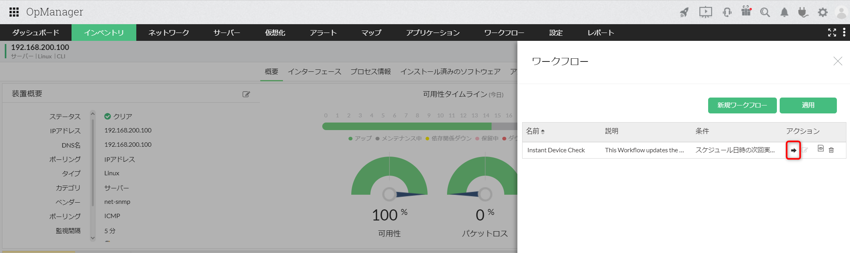Viewport: 850px width, 253px height.
Task: Click the 適用 button
Action: coord(808,105)
